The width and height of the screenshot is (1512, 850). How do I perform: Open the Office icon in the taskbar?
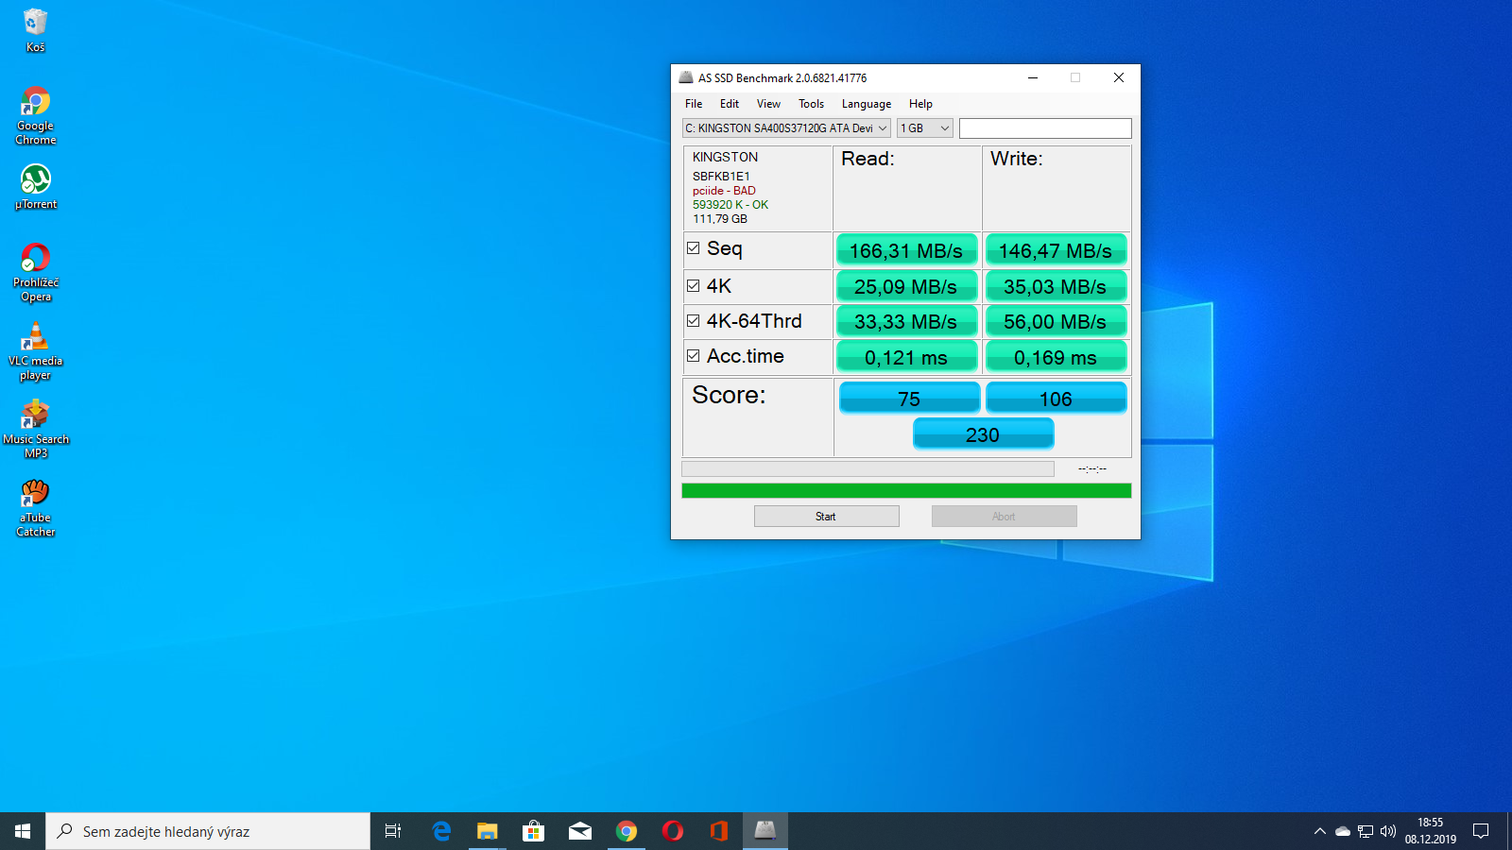click(718, 831)
